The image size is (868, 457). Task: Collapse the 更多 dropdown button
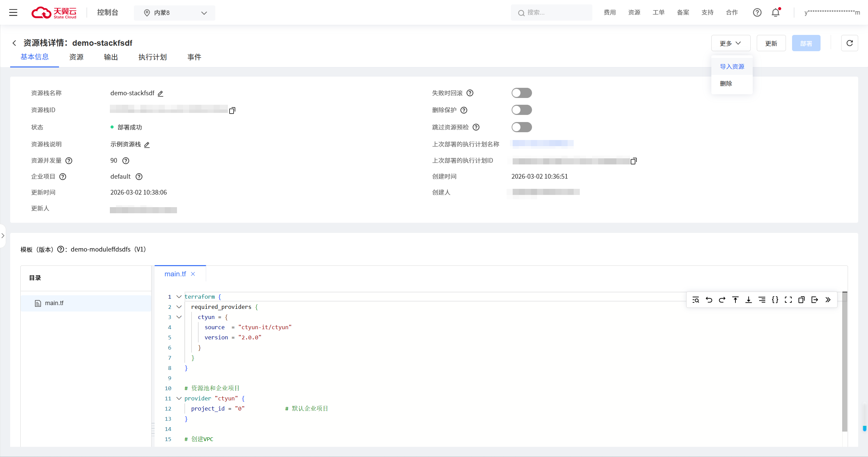click(x=731, y=43)
